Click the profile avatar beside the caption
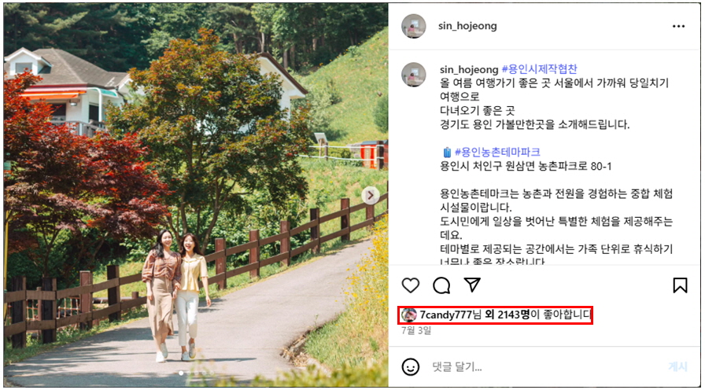Image resolution: width=705 pixels, height=390 pixels. 414,75
